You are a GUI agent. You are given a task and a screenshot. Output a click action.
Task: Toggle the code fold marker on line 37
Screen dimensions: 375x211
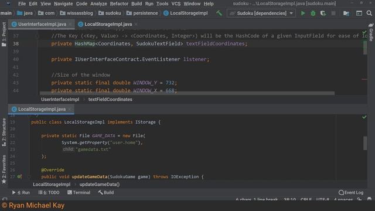click(x=37, y=36)
